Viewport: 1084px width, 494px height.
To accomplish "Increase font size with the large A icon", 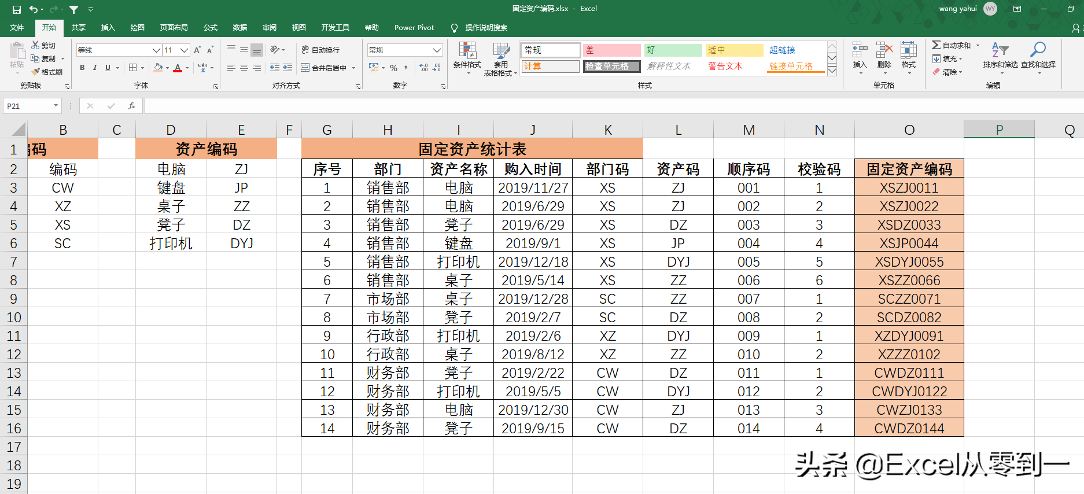I will pyautogui.click(x=198, y=50).
